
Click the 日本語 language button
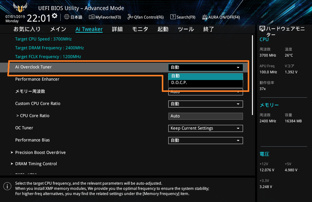coord(76,17)
